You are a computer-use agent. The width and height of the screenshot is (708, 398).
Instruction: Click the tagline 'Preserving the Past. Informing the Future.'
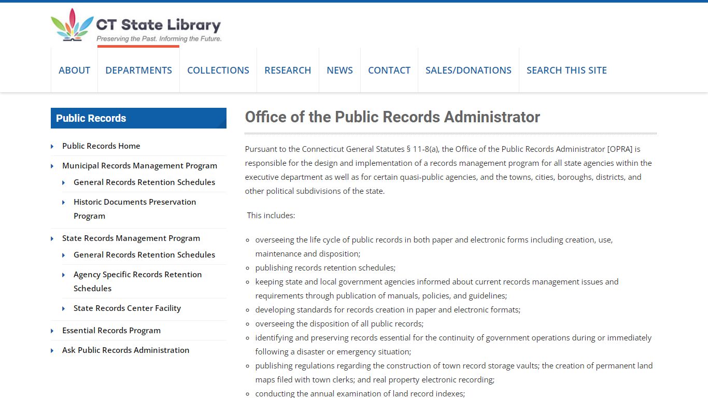pos(159,39)
